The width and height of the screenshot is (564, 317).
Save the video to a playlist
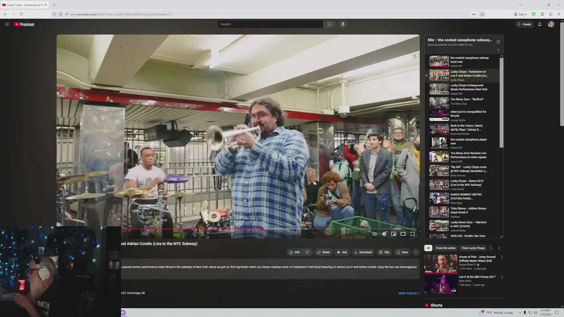tap(402, 252)
